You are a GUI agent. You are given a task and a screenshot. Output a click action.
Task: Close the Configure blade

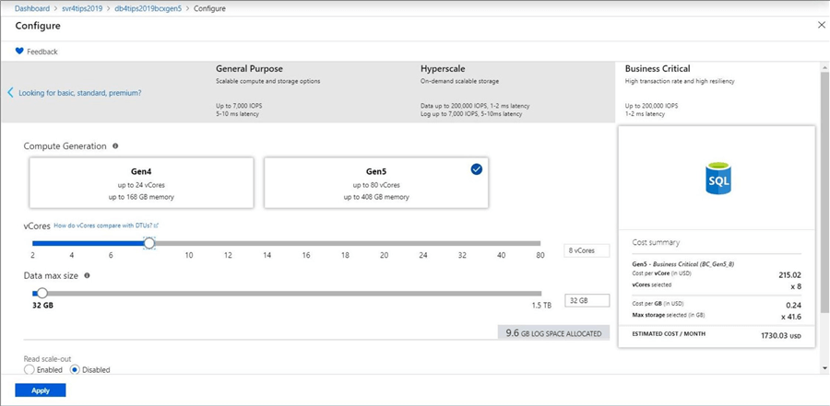821,26
